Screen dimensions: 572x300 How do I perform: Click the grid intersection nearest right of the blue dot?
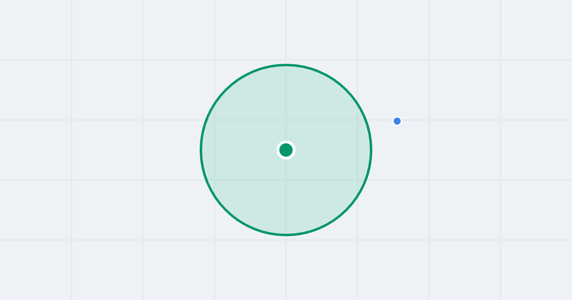tap(429, 120)
